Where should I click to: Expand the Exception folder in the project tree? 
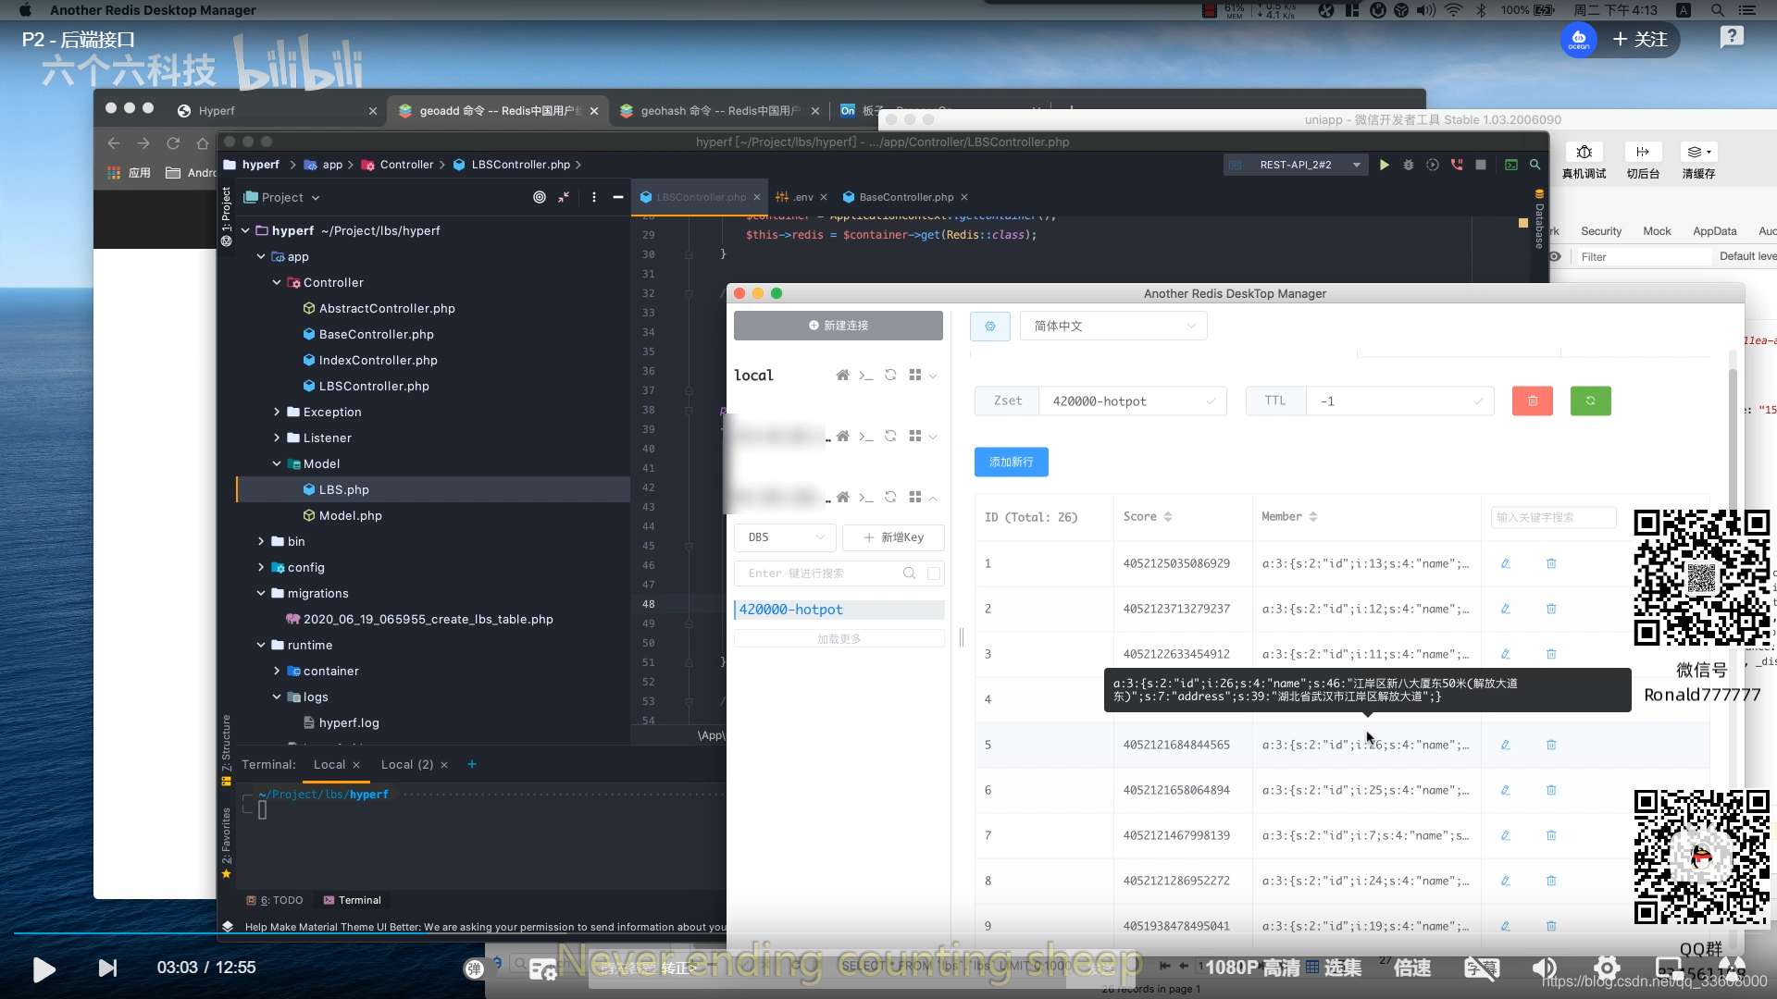pos(276,412)
